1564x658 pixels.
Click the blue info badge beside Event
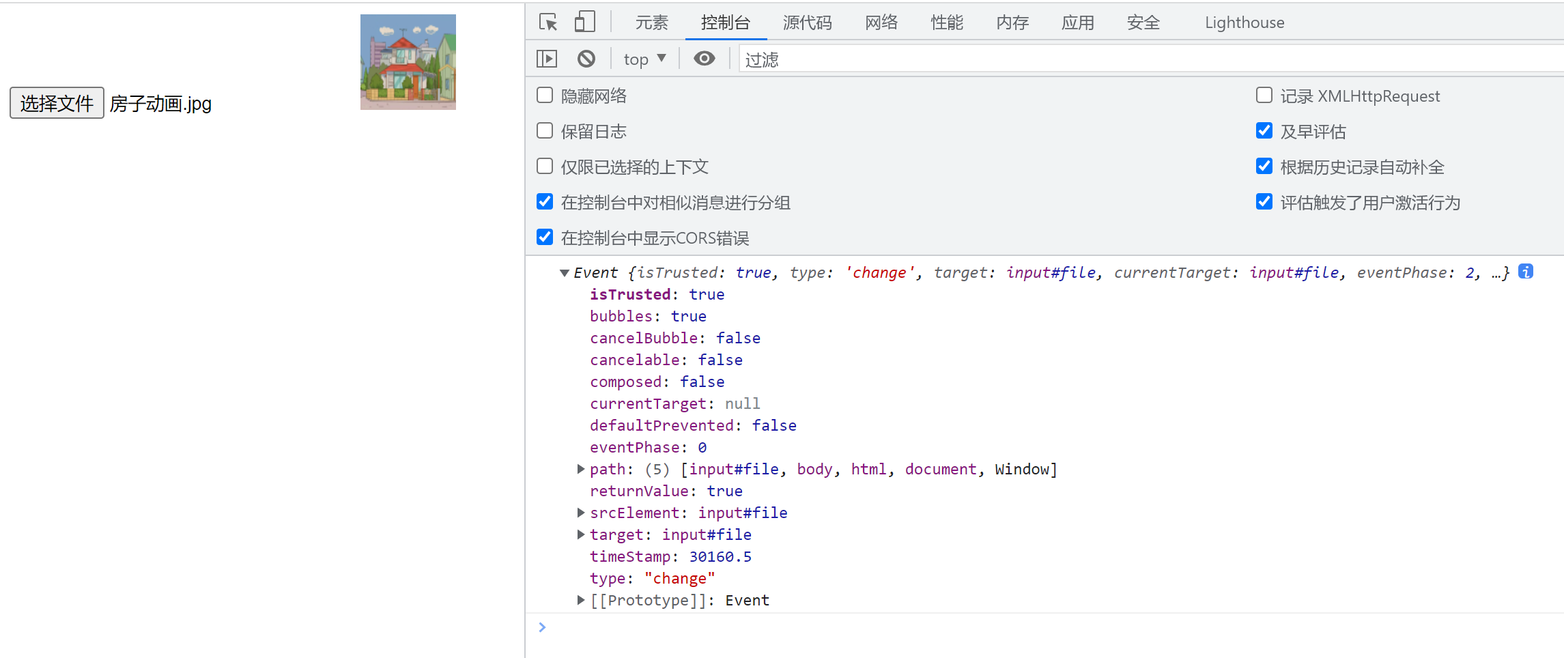[x=1526, y=272]
